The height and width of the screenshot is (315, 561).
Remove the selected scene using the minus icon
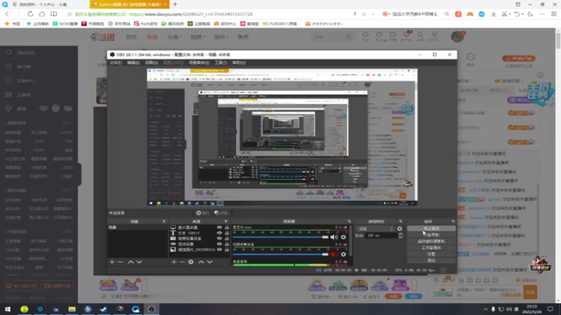(121, 262)
